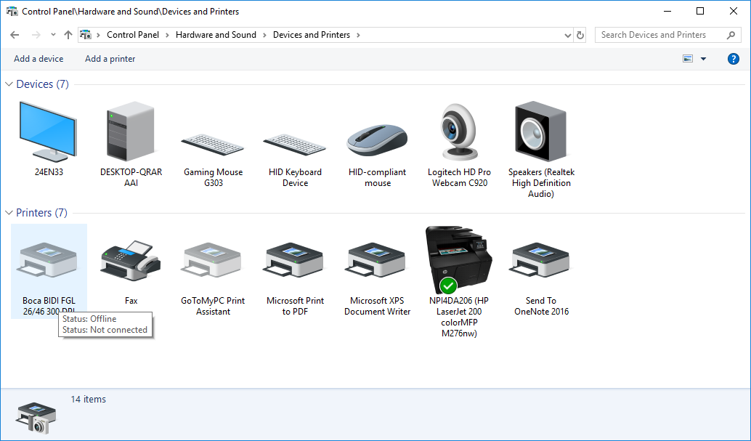Navigate to Control Panel breadcrumb
This screenshot has width=751, height=441.
(133, 35)
